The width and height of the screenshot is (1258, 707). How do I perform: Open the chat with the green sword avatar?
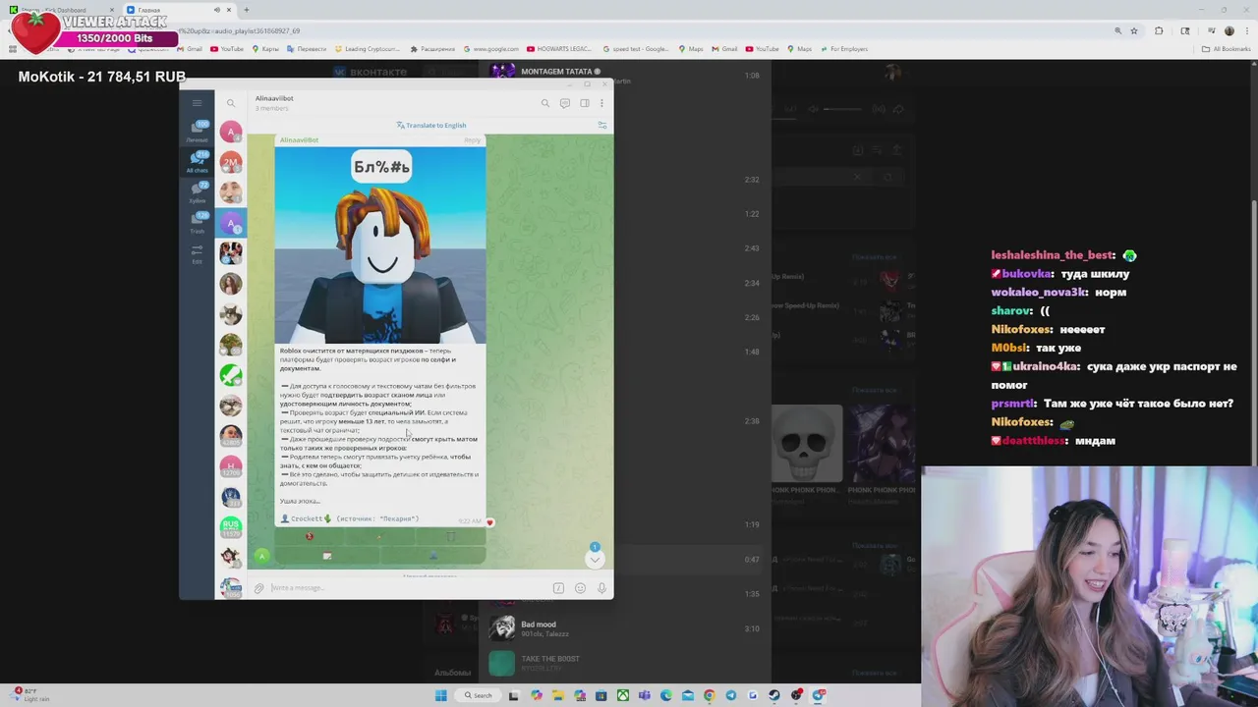coord(231,375)
